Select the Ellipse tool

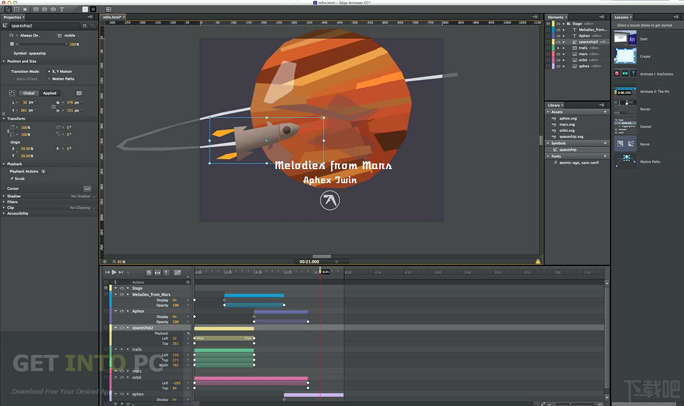[x=53, y=9]
